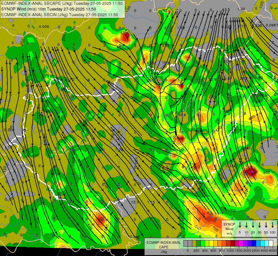
Task: Click the 100 m/s wind arrow in the SYNOP legend
Action: point(273,225)
